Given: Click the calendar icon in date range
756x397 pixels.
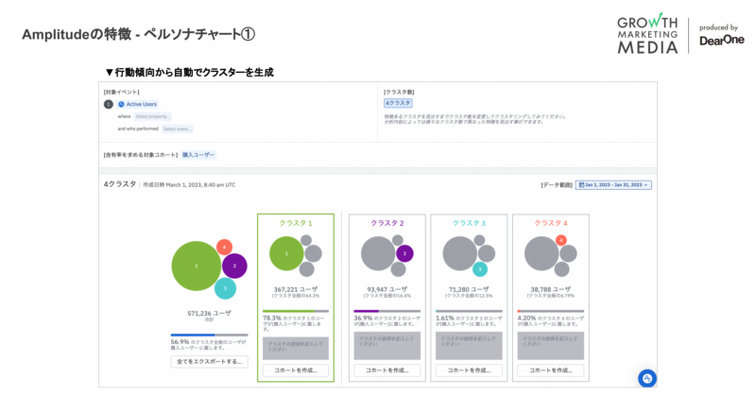Looking at the screenshot, I should 581,184.
